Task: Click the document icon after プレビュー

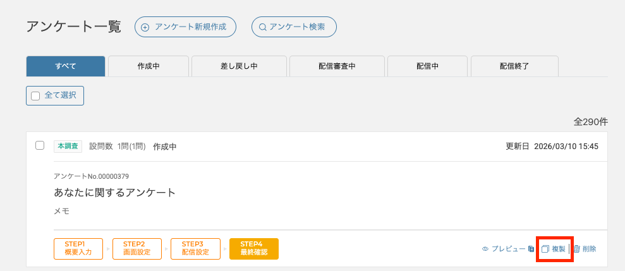Action: coord(531,249)
